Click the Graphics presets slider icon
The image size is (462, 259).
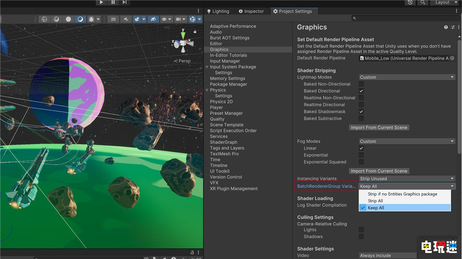452,28
